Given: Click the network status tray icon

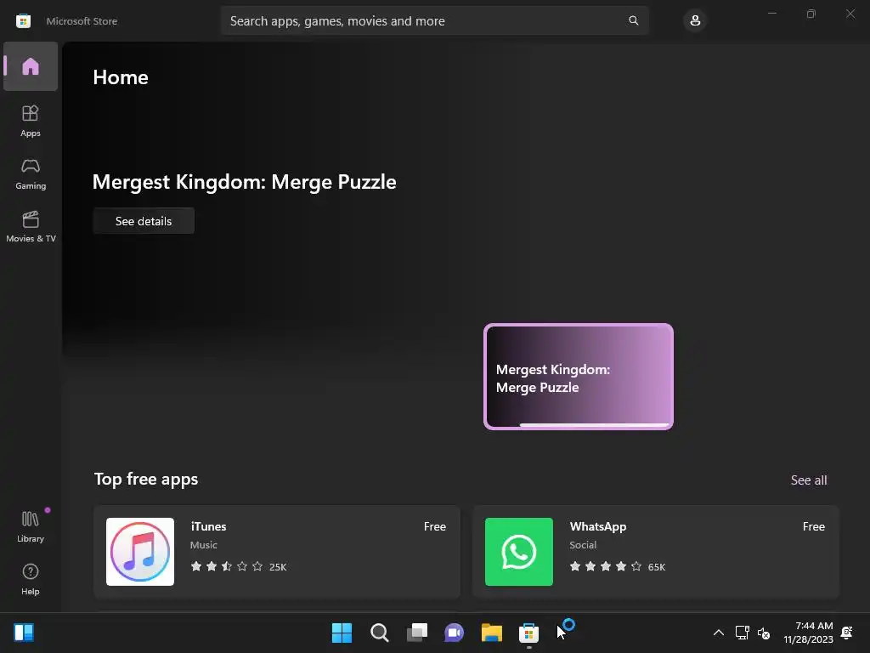Looking at the screenshot, I should coord(742,633).
